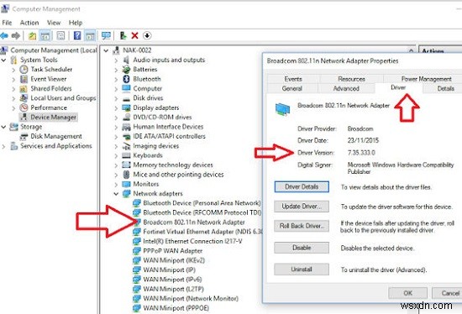The height and width of the screenshot is (314, 462).
Task: Click the Scan for hardware changes monitor icon
Action: (x=106, y=35)
